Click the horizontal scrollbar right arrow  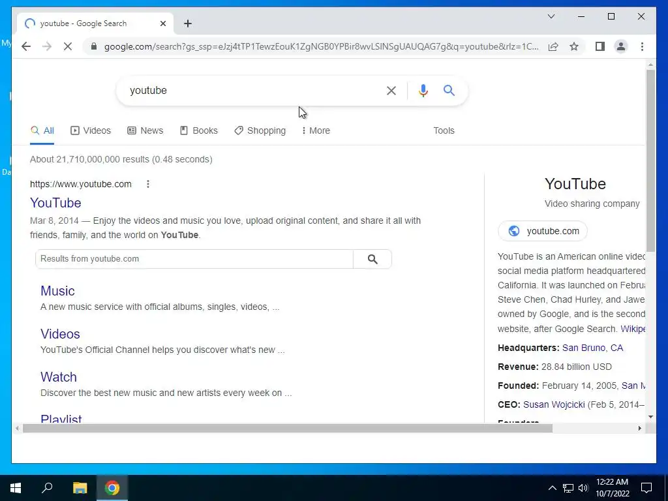click(639, 428)
